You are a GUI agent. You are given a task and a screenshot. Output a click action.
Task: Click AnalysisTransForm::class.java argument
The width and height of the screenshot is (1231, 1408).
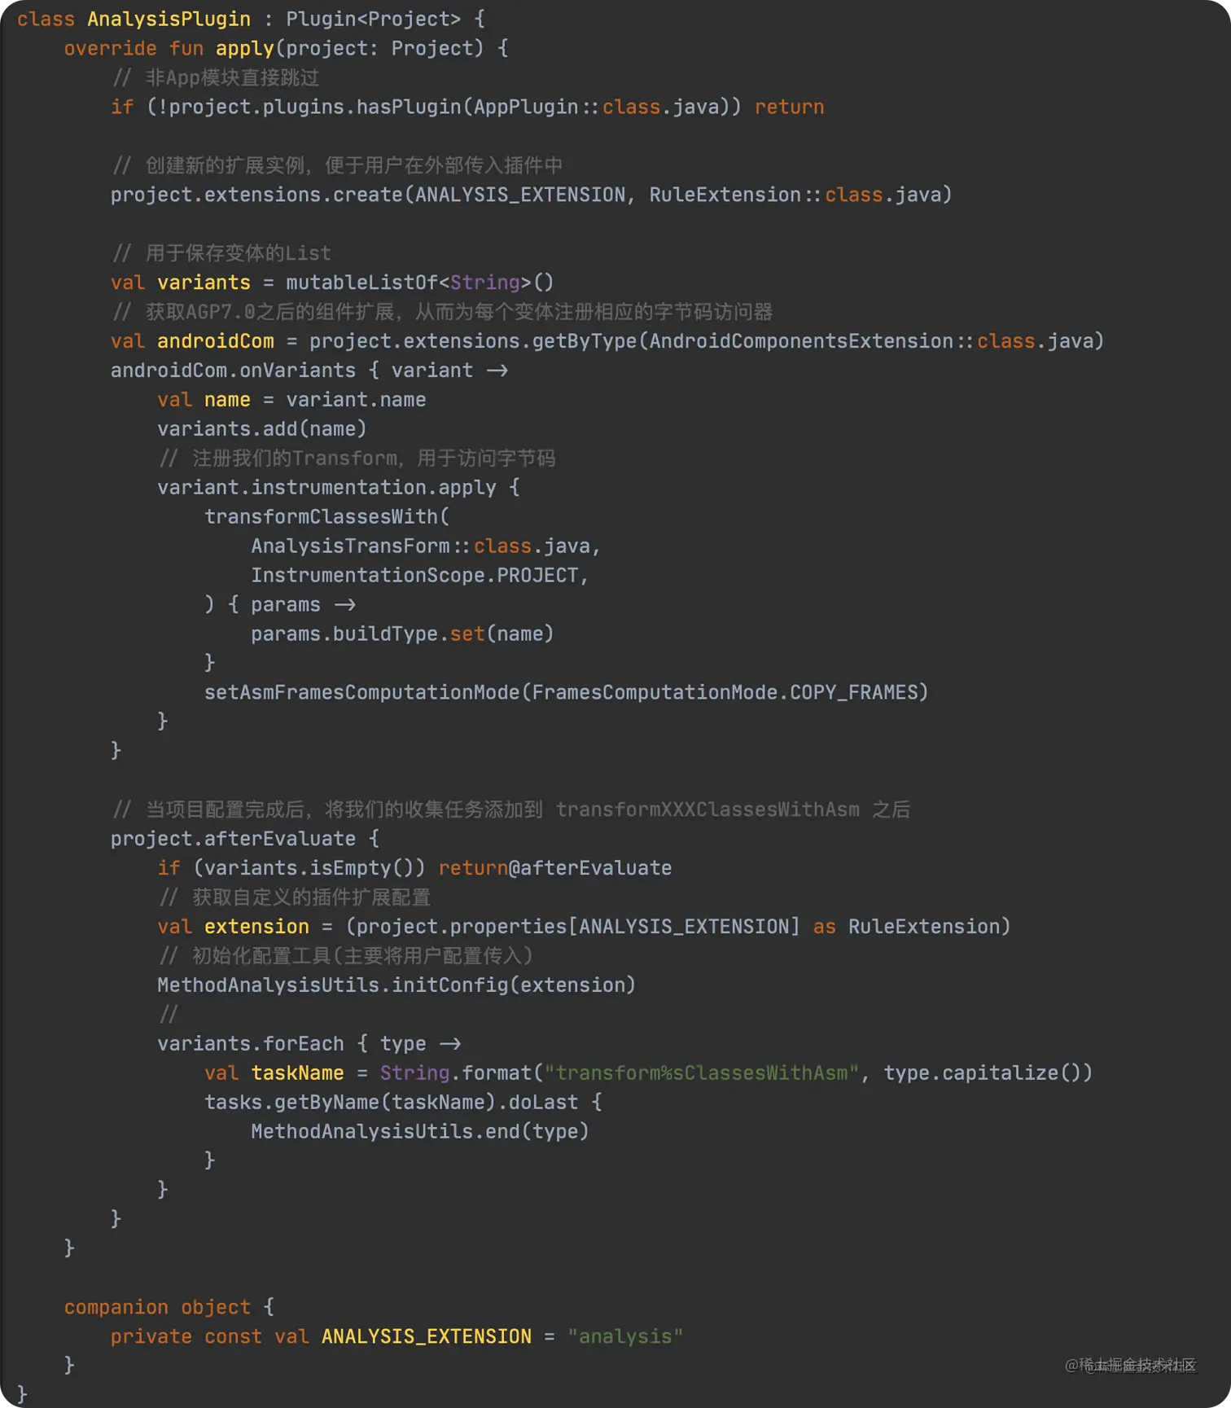[x=420, y=546]
